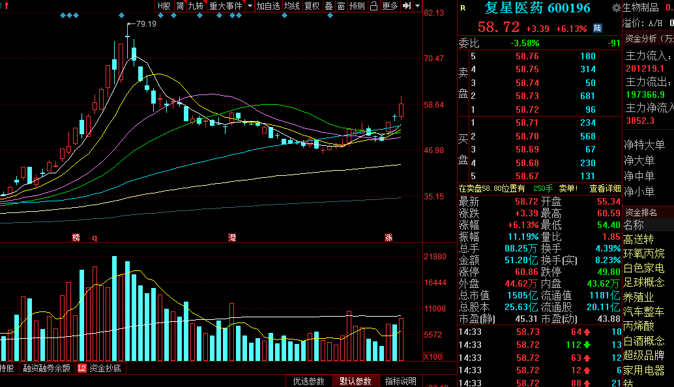The height and width of the screenshot is (387, 674).
Task: Select the 资金抄底 indicator tab
Action: [104, 368]
